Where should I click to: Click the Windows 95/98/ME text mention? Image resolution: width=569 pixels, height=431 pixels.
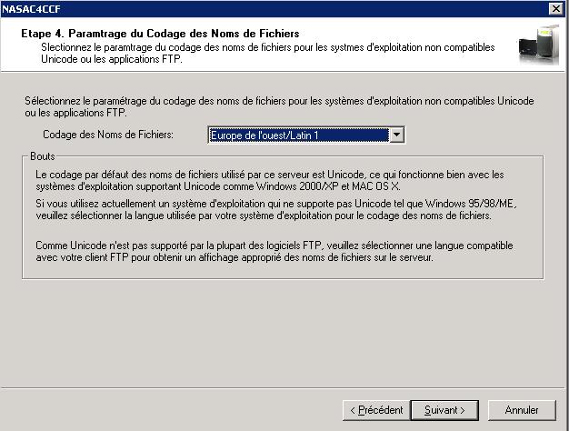(471, 204)
